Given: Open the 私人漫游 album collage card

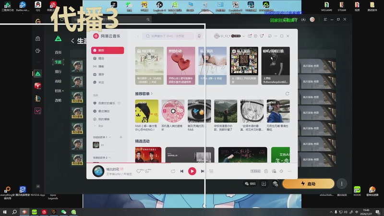Looking at the screenshot, I should click(x=244, y=66).
